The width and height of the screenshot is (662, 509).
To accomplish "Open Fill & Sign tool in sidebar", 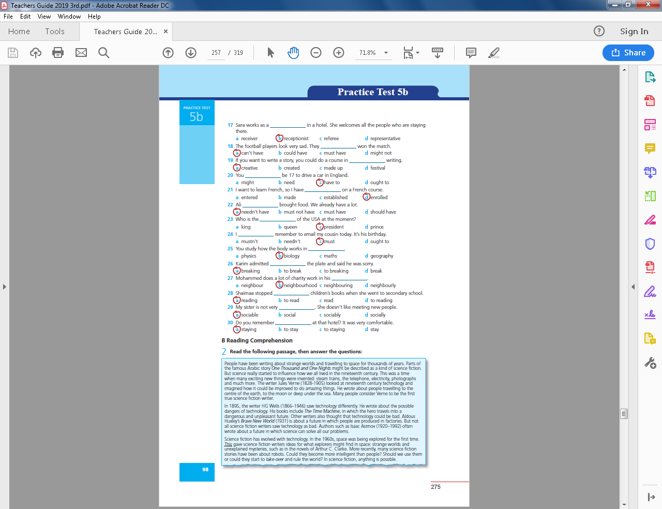I will click(x=650, y=291).
